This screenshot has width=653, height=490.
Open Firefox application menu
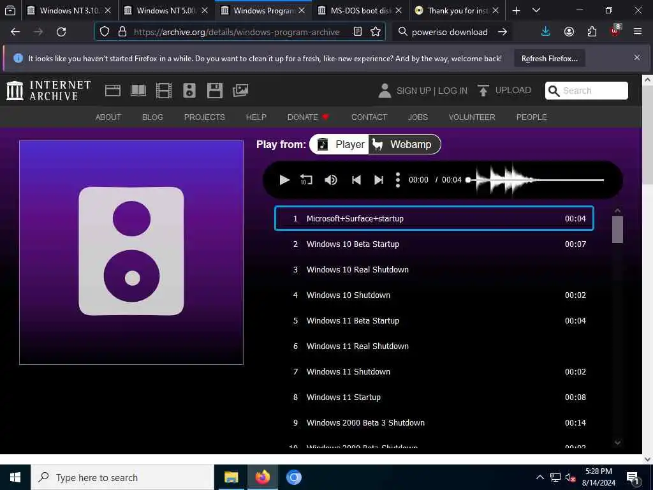coord(638,32)
